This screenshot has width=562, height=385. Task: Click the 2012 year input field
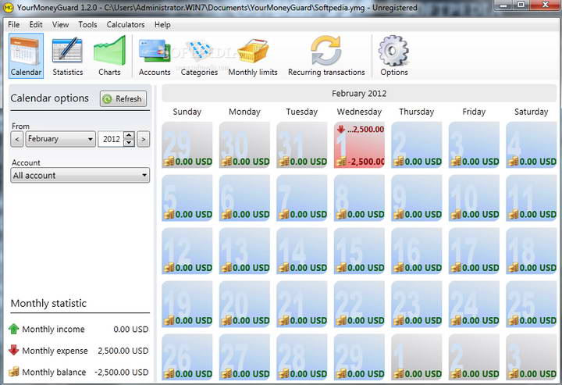coord(111,139)
